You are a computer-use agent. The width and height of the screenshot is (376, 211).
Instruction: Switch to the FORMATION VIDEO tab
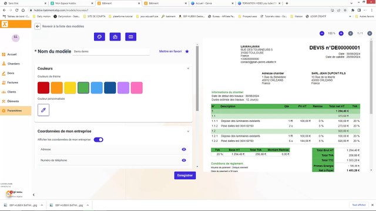point(259,4)
